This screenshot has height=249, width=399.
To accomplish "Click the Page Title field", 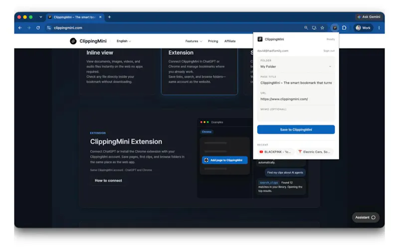I will 296,83.
